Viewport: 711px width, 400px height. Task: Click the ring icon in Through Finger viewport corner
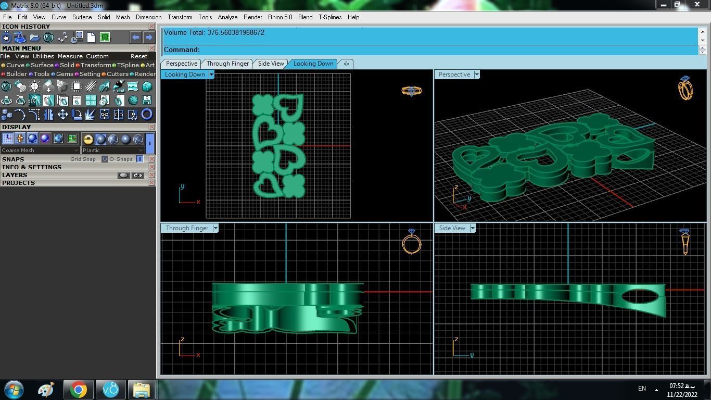click(411, 242)
